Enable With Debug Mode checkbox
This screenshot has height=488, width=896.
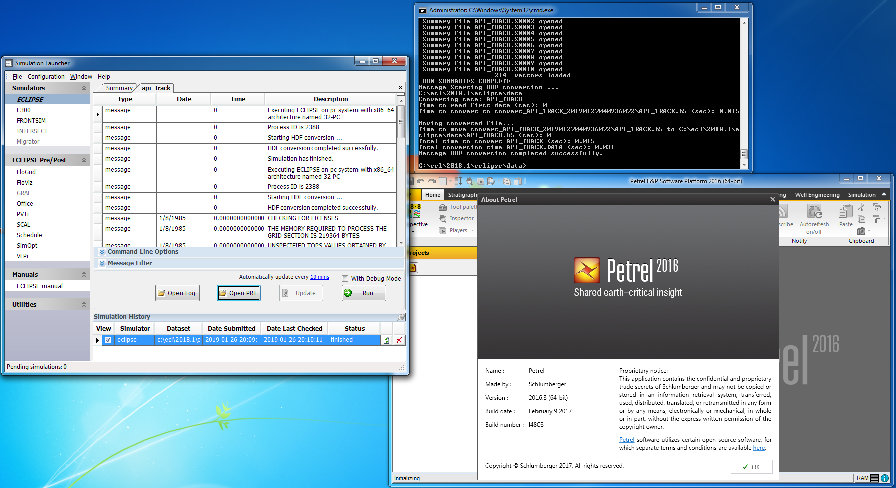click(x=345, y=279)
